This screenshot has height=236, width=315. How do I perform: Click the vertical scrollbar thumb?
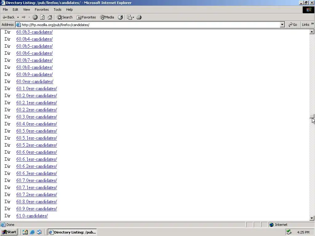pos(312,116)
